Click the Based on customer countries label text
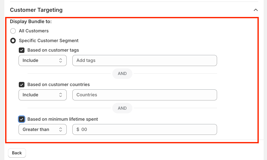 pos(58,84)
